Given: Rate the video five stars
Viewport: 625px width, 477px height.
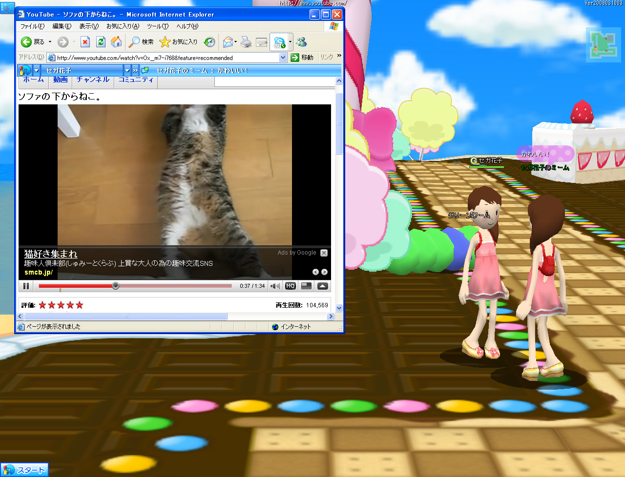Looking at the screenshot, I should (x=80, y=305).
